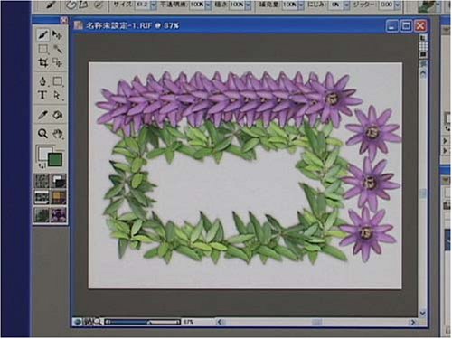Click the straight line strokes icon
Image resolution: width=452 pixels, height=339 pixels.
(83, 5)
